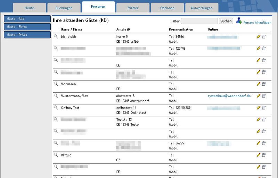Click the add person icon
The image size is (278, 178).
point(239,20)
